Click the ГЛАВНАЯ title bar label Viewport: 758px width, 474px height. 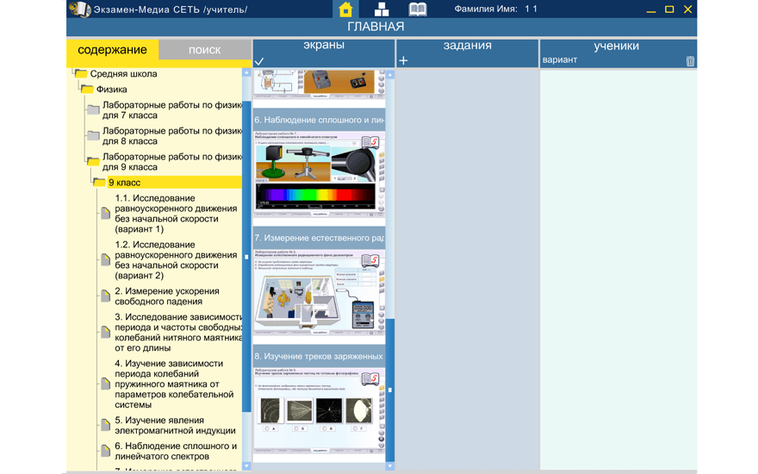(376, 27)
